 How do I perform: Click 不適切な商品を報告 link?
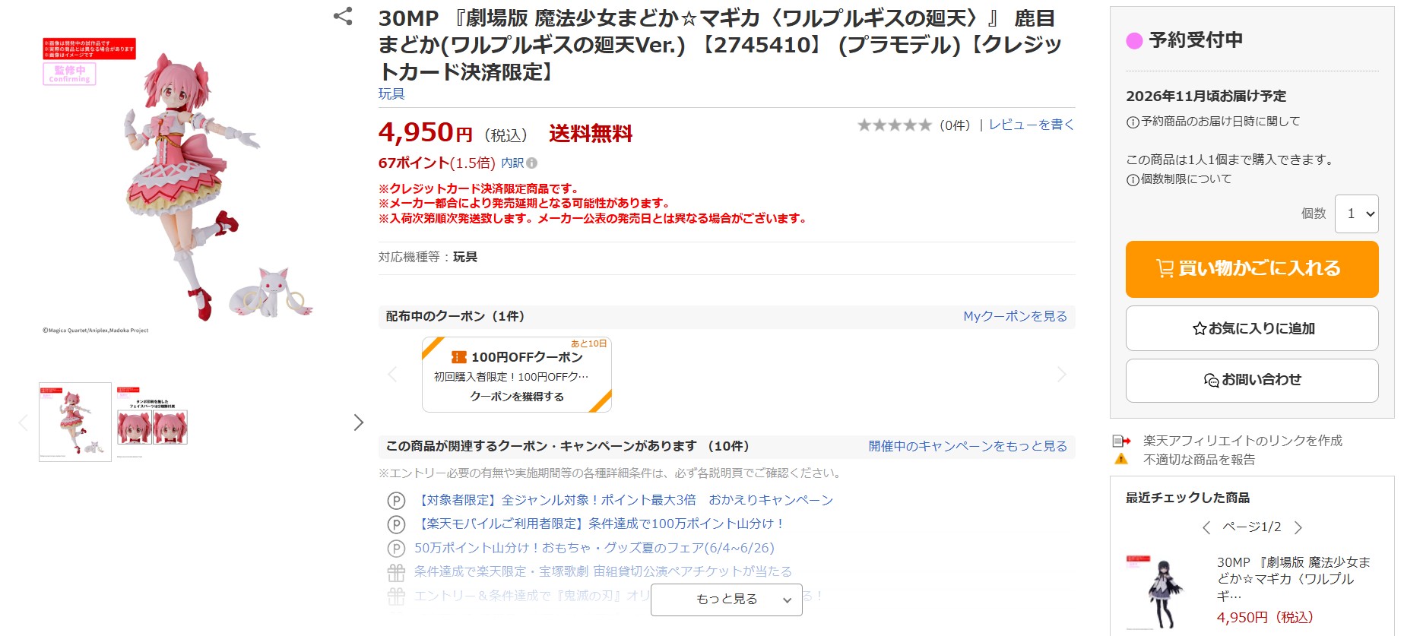[1199, 460]
